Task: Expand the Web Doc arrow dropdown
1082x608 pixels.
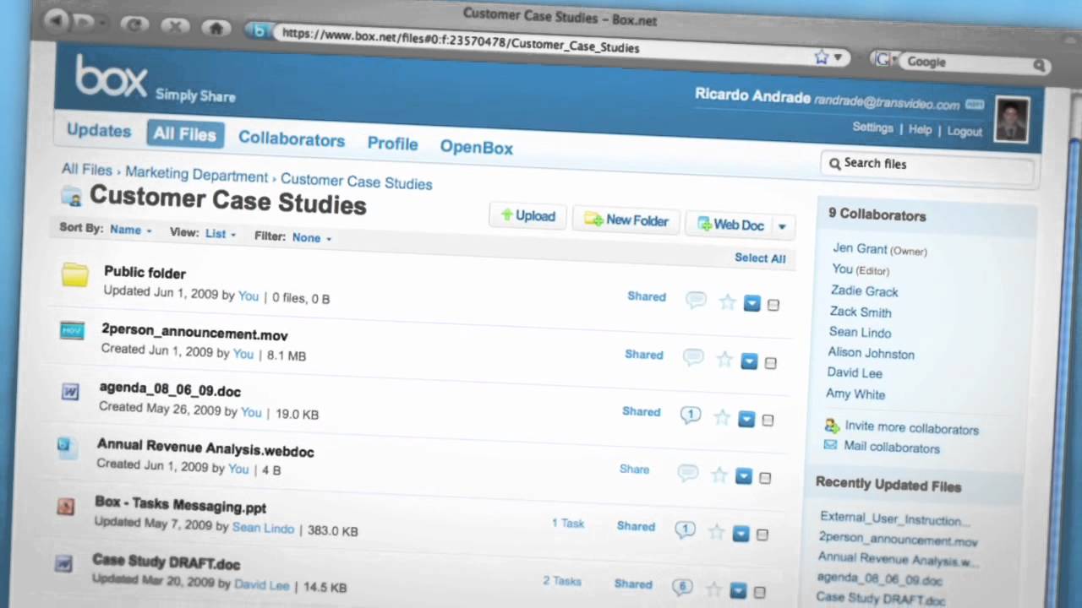Action: [x=782, y=226]
